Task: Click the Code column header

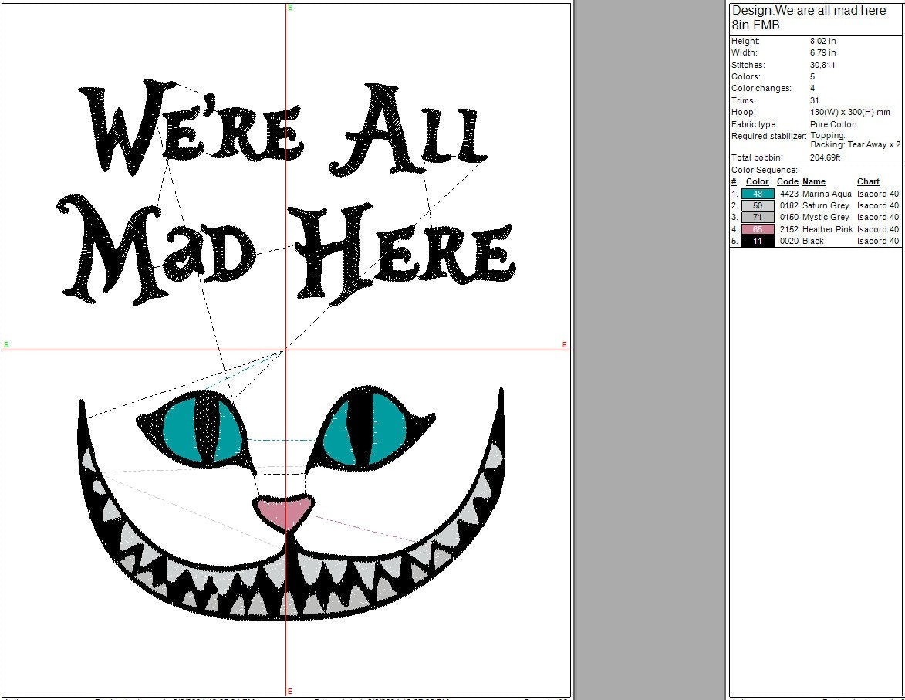Action: [x=787, y=182]
